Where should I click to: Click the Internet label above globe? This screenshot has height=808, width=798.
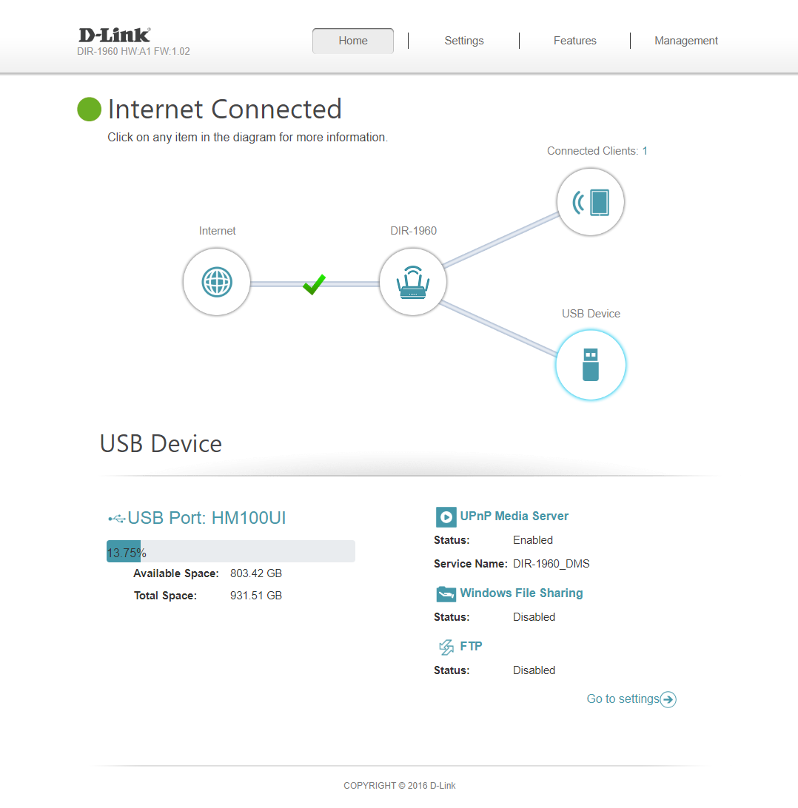pos(217,231)
